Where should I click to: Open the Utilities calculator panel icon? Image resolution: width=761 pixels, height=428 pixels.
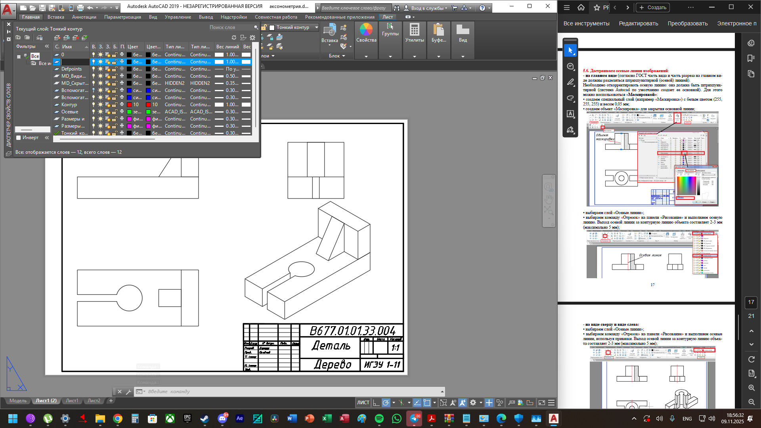click(x=414, y=30)
